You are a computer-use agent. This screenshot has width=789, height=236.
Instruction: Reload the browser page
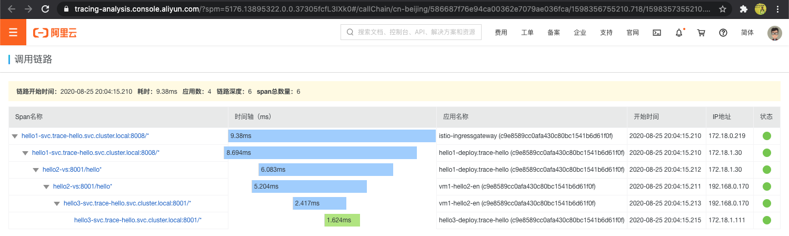(46, 9)
